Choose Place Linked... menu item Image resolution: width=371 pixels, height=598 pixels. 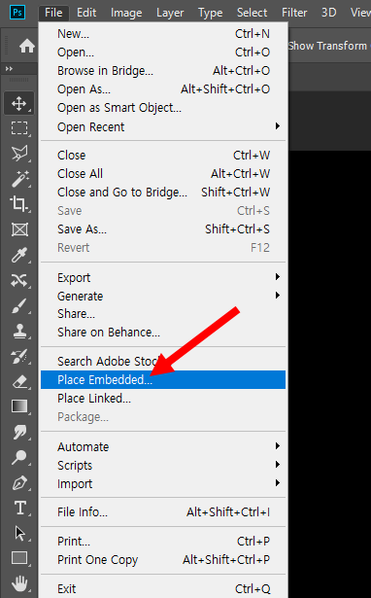tap(163, 398)
